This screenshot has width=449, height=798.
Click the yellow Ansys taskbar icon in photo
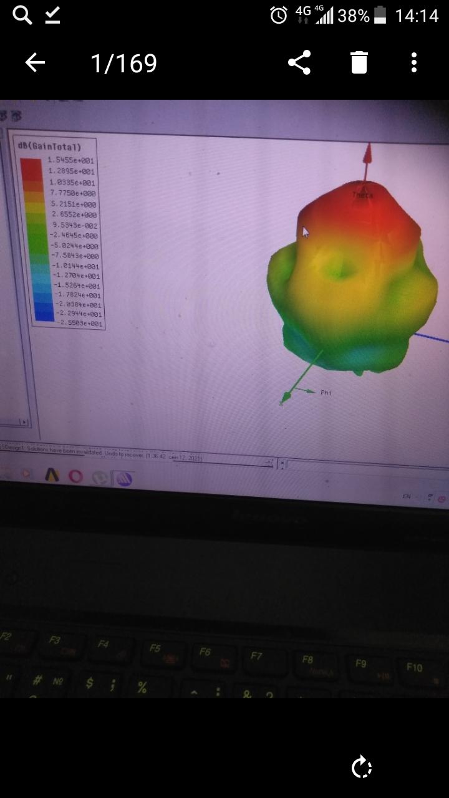click(x=52, y=475)
